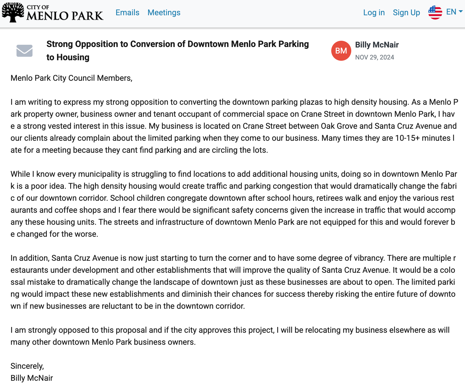Click the gray envelope email icon
The height and width of the screenshot is (385, 465).
[24, 51]
